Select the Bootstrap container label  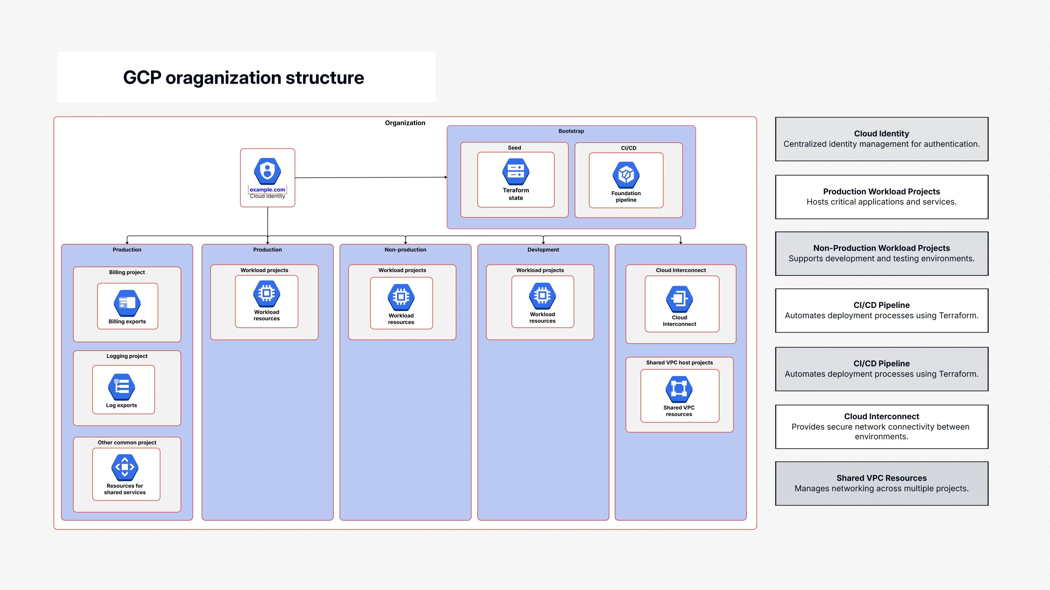pos(571,131)
